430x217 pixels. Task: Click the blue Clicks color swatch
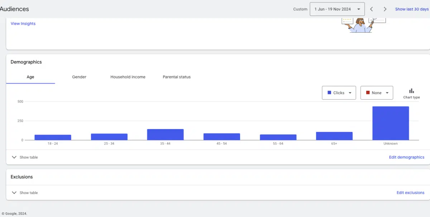click(329, 93)
